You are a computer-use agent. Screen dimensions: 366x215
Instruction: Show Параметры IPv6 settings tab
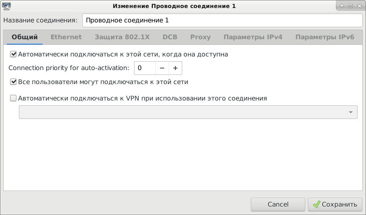[325, 37]
